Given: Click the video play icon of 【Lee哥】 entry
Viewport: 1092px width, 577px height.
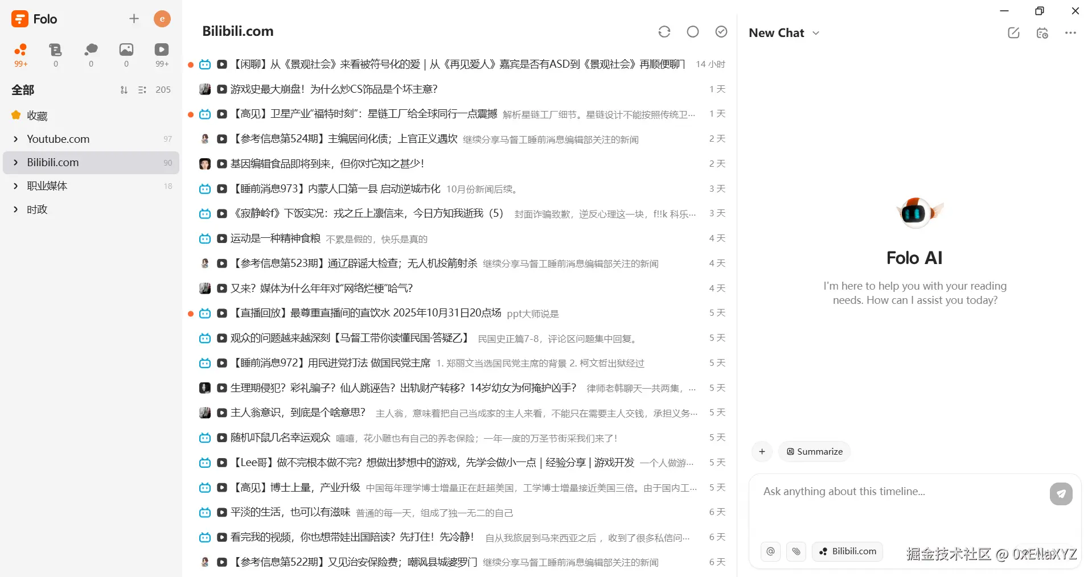Looking at the screenshot, I should click(x=222, y=463).
